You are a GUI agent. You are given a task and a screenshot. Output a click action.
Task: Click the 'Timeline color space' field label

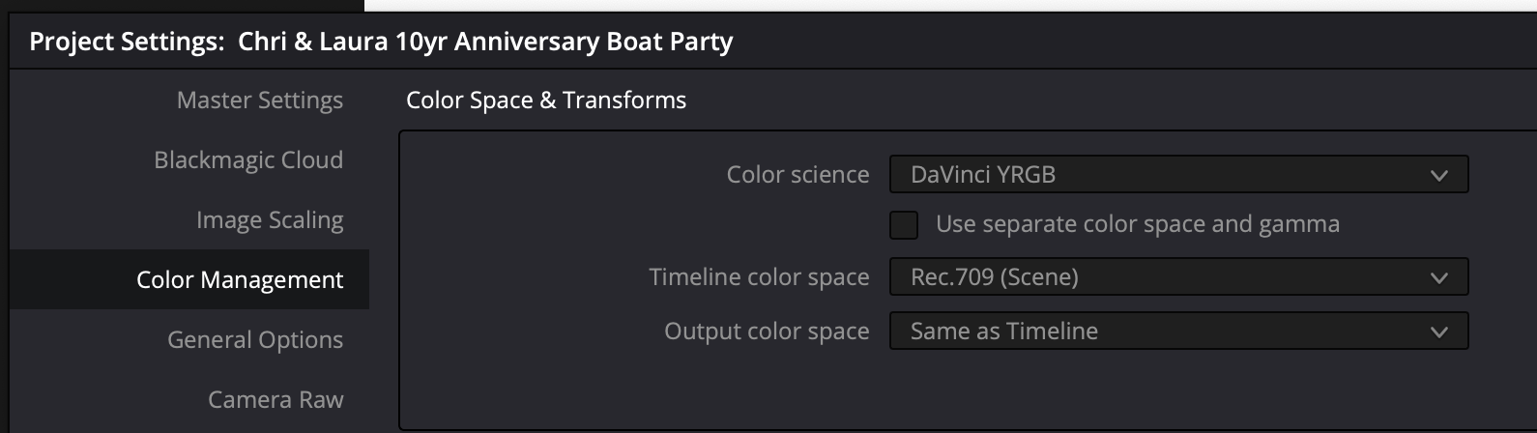pos(759,277)
